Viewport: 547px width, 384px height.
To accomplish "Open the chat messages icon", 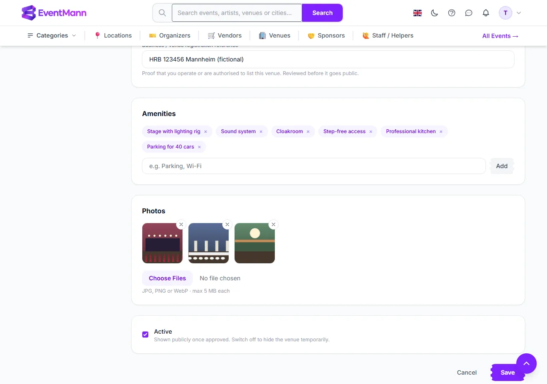I will [469, 13].
